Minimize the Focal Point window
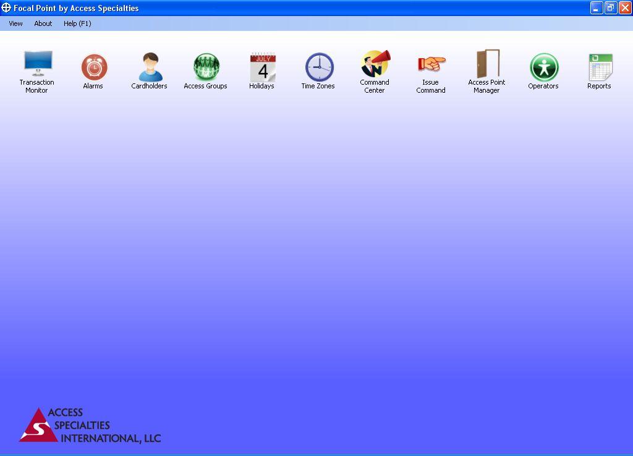Image resolution: width=633 pixels, height=456 pixels. (x=597, y=7)
